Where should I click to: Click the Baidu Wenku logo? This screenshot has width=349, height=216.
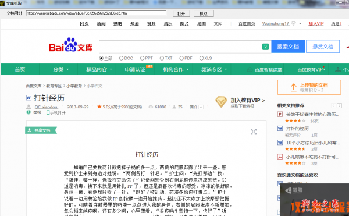pyautogui.click(x=70, y=45)
